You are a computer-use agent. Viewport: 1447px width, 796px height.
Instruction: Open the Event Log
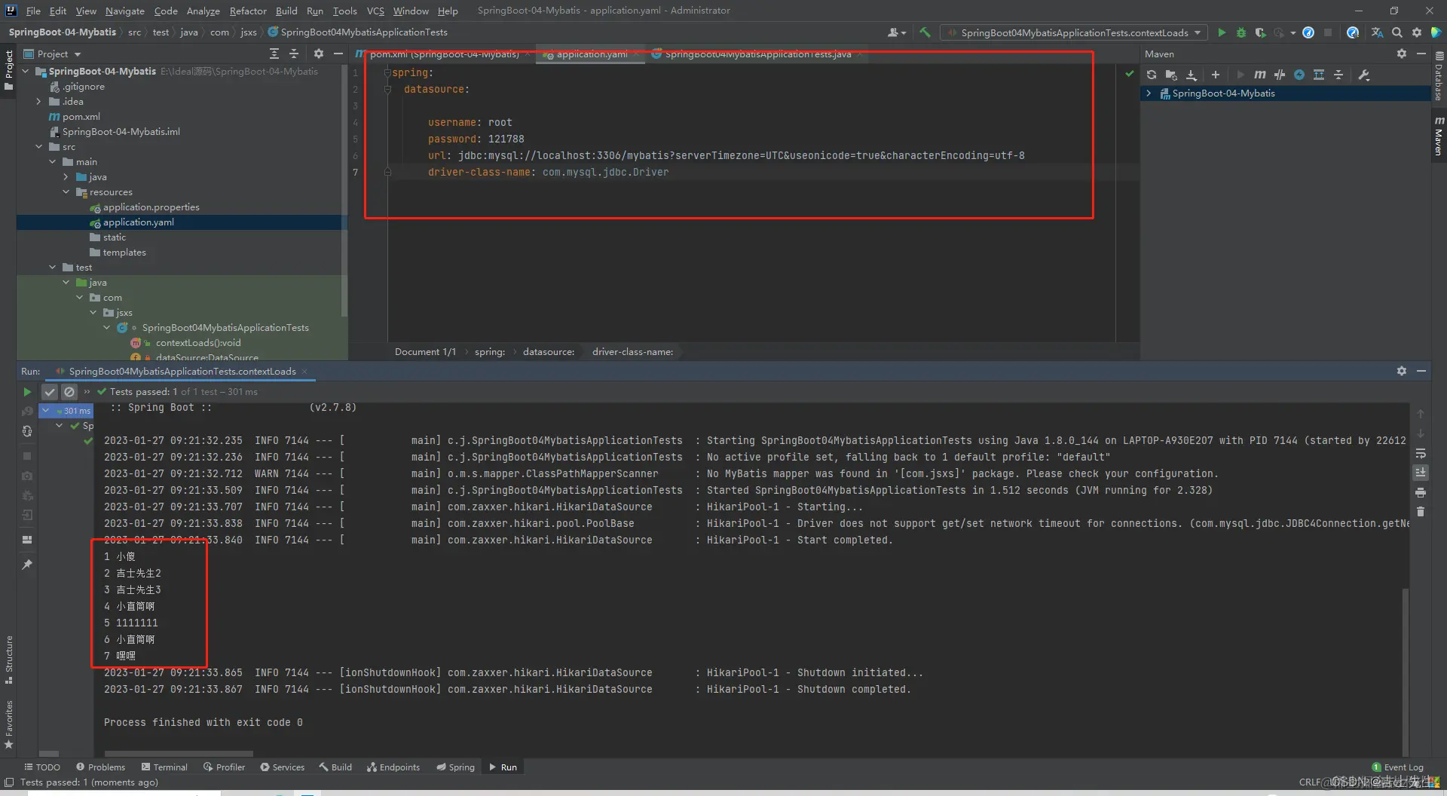coord(1398,767)
